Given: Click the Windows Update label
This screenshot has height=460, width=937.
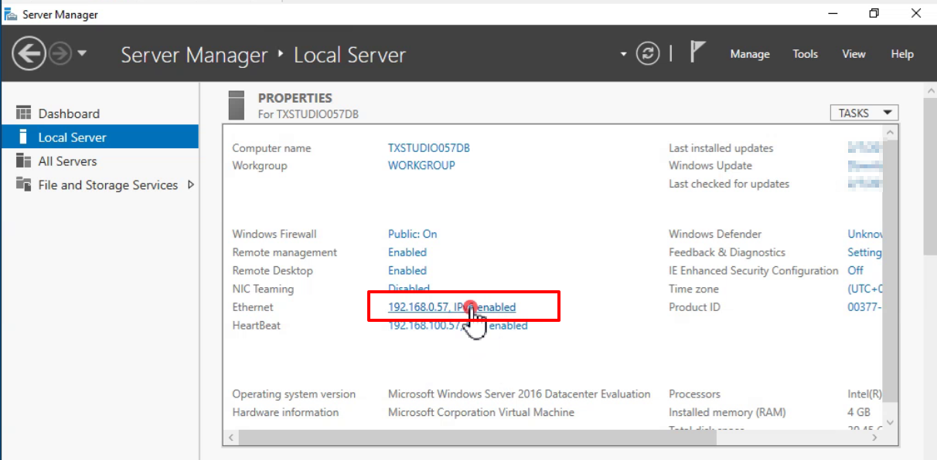Looking at the screenshot, I should pyautogui.click(x=710, y=165).
